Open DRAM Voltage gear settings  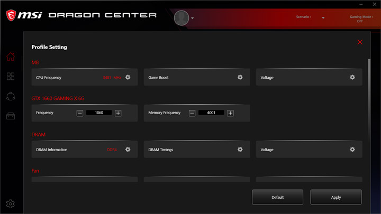[x=352, y=150]
